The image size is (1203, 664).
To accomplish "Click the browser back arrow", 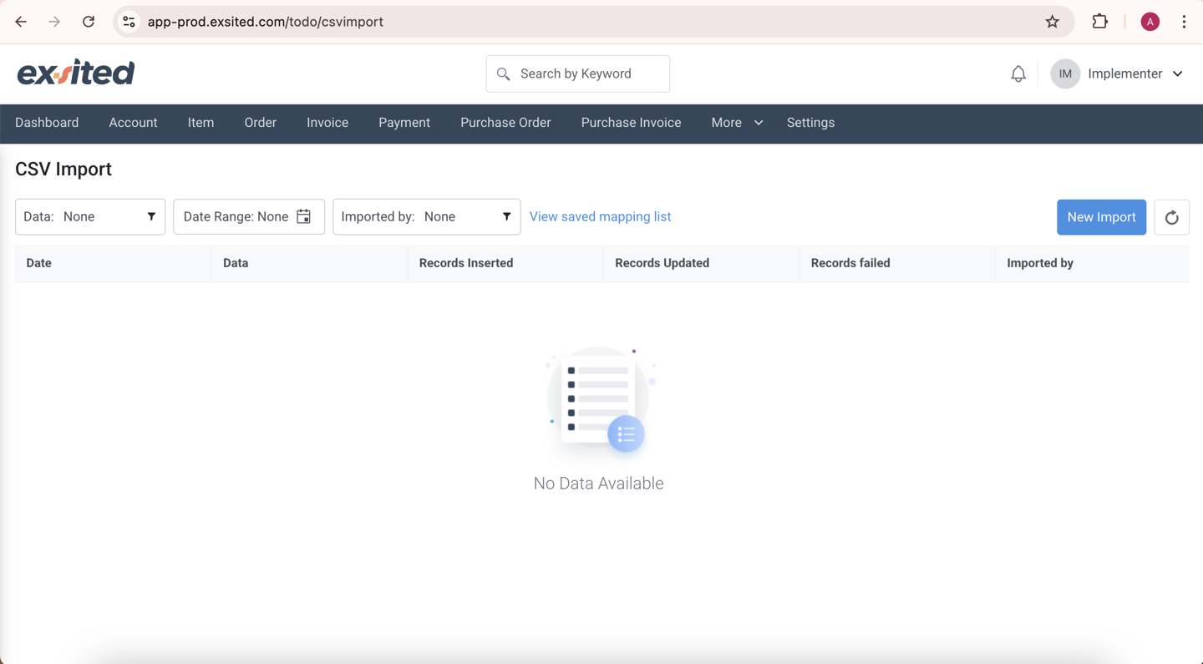I will (x=21, y=22).
